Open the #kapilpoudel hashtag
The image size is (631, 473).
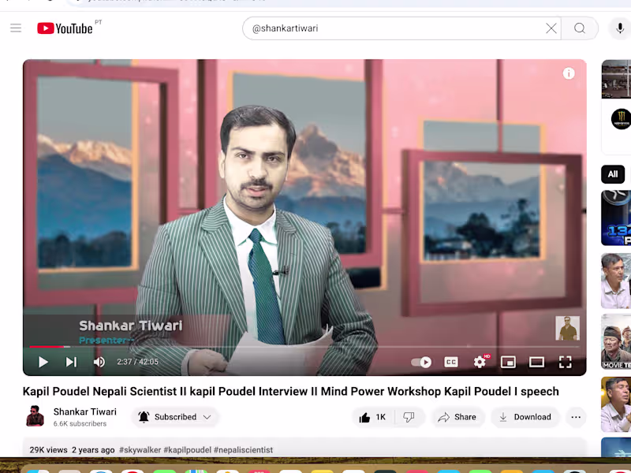[187, 449]
